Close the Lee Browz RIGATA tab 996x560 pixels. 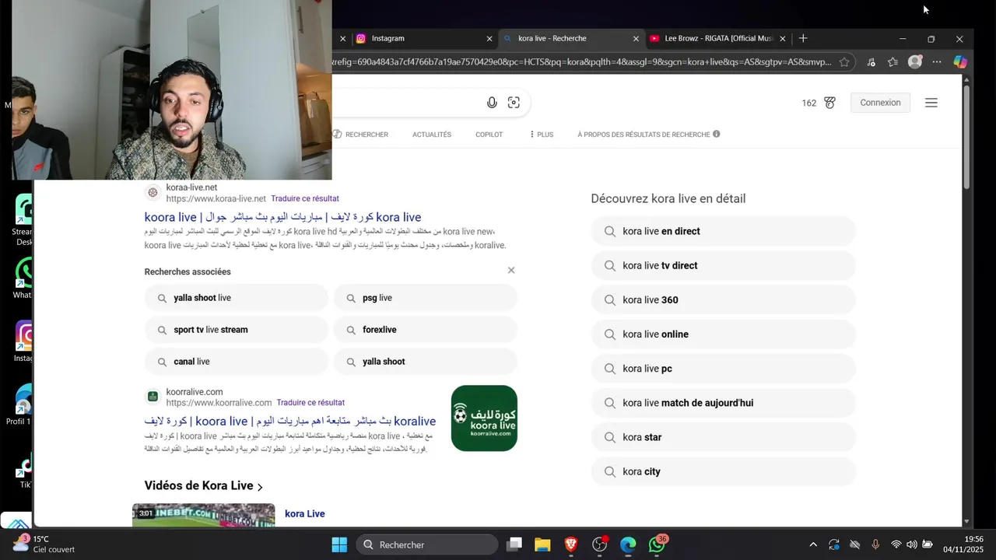pyautogui.click(x=783, y=38)
